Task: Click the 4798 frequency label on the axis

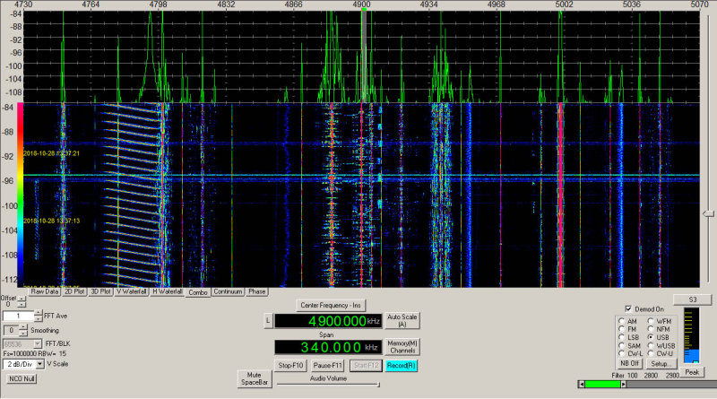Action: point(159,4)
